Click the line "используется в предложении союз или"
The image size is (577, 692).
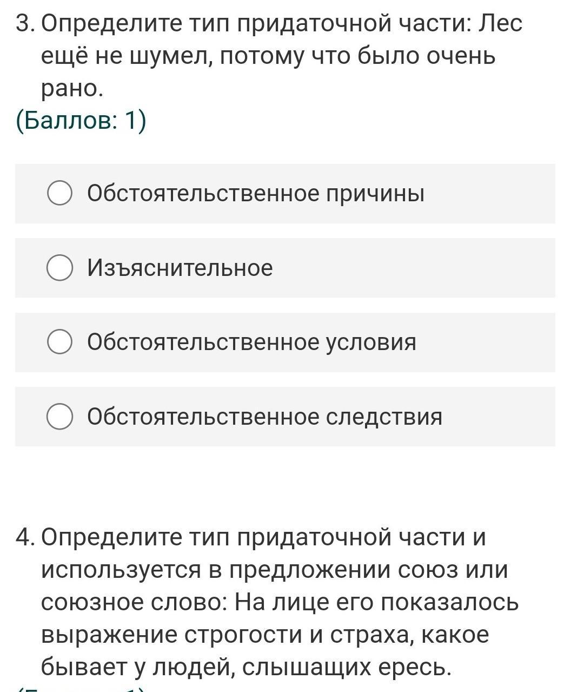point(274,570)
